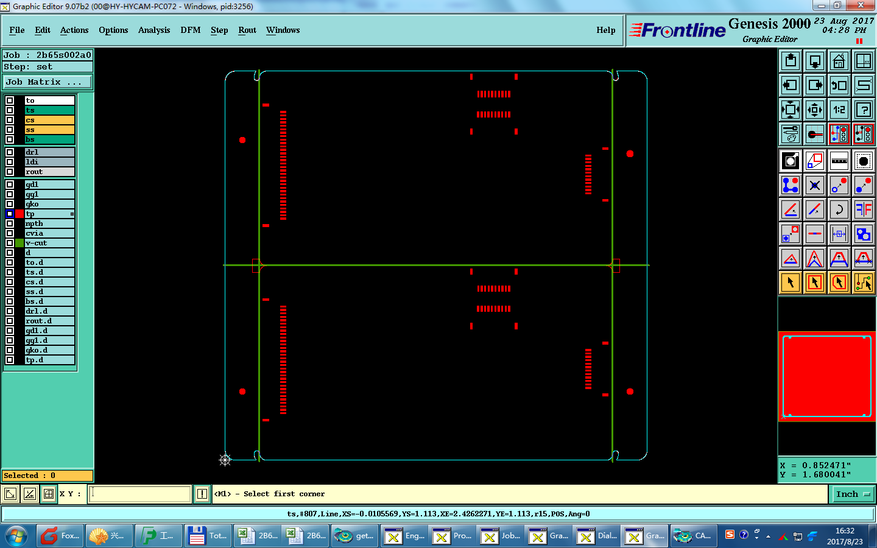Toggle display checkbox for layer tp
The width and height of the screenshot is (877, 548).
10,214
